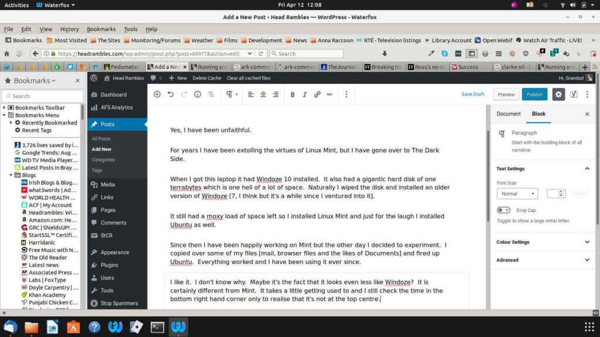Open editor tools and options menu
600x337 pixels.
pyautogui.click(x=587, y=94)
